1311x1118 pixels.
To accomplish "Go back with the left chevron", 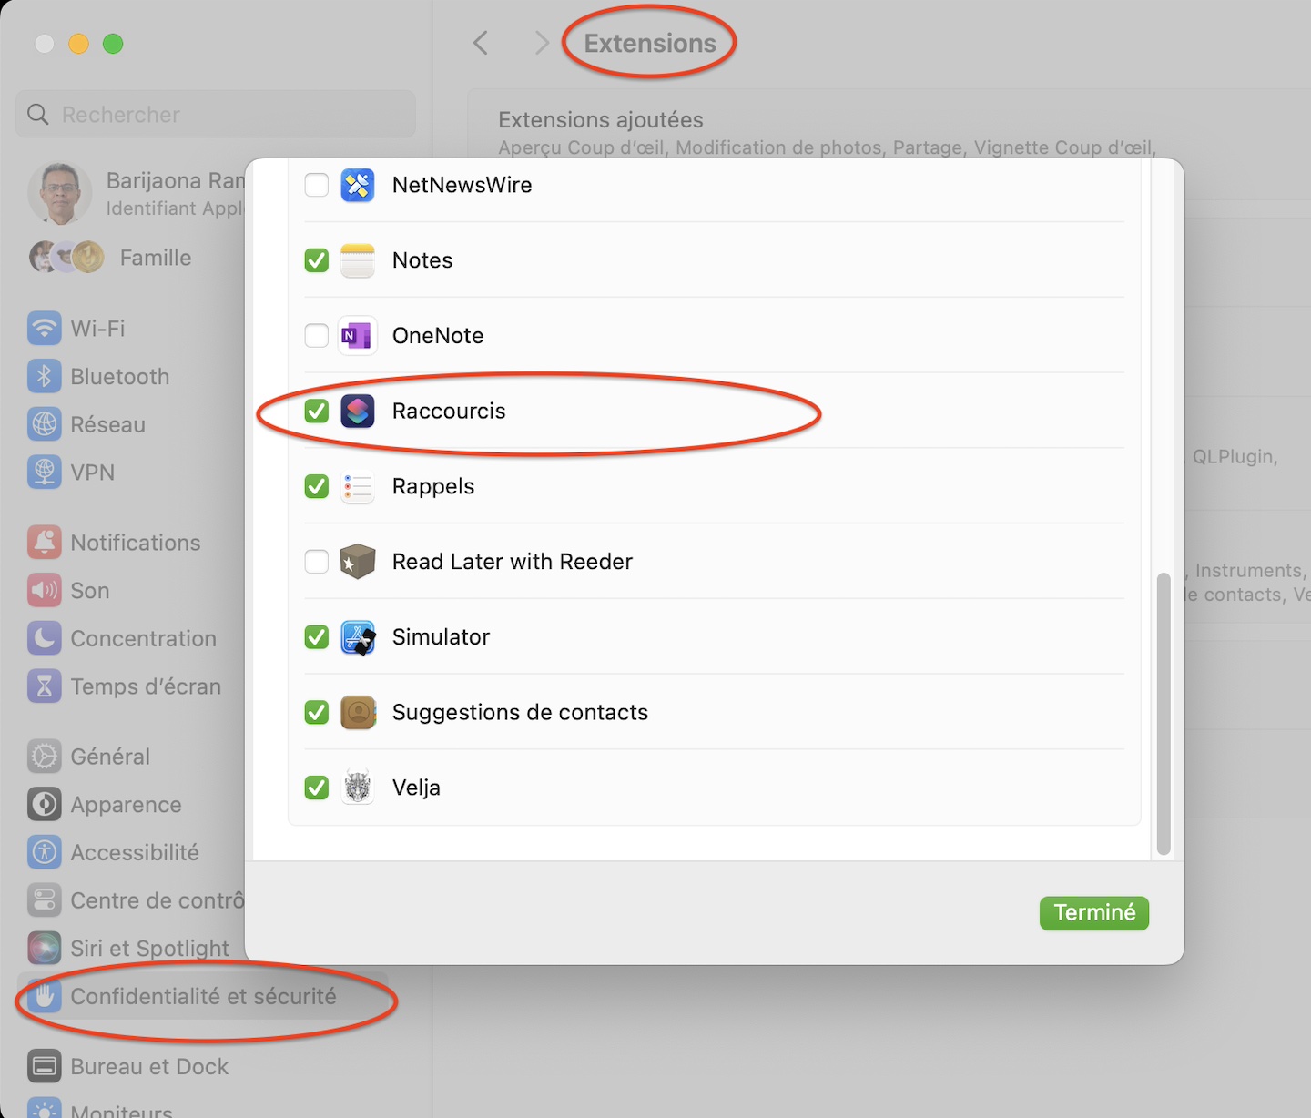I will [x=482, y=43].
